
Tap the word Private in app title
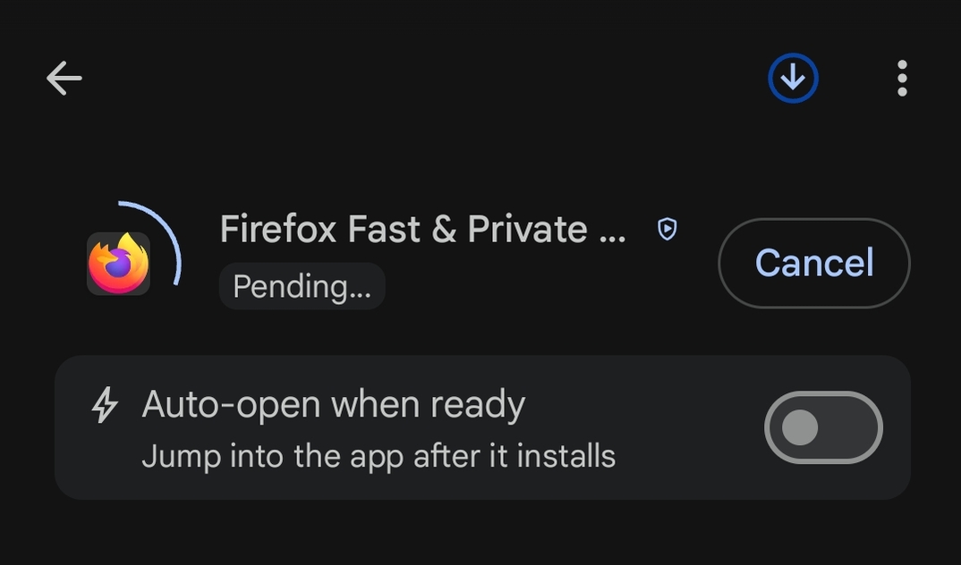click(527, 230)
